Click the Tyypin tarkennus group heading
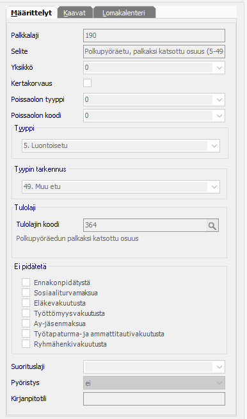This screenshot has height=419, width=247. [40, 169]
